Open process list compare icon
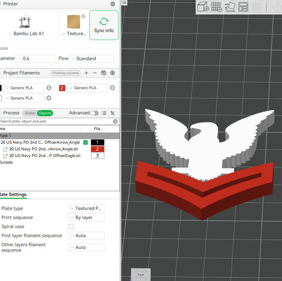 click(104, 113)
